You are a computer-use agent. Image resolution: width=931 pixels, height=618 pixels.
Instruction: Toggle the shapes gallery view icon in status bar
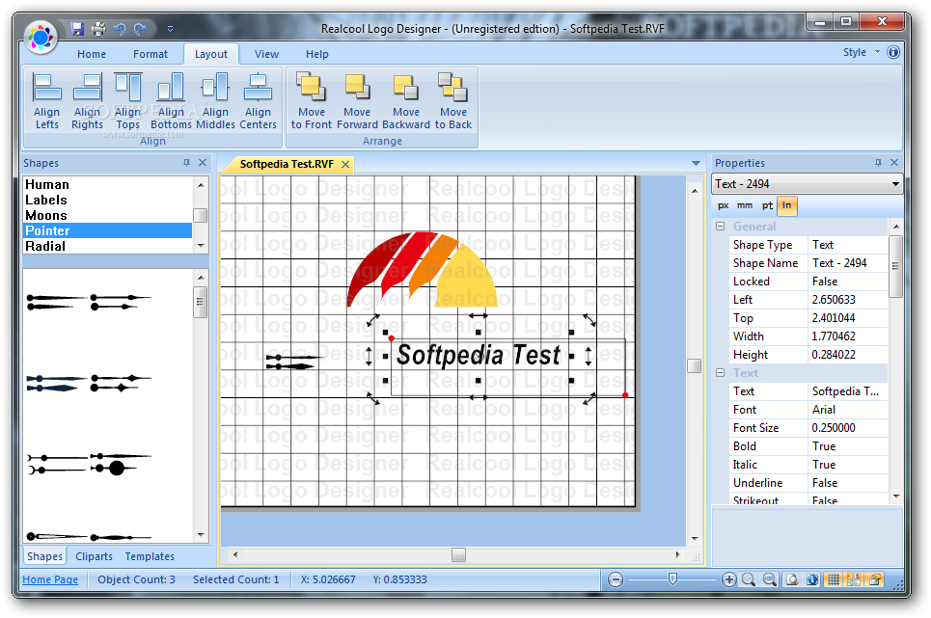pos(854,579)
